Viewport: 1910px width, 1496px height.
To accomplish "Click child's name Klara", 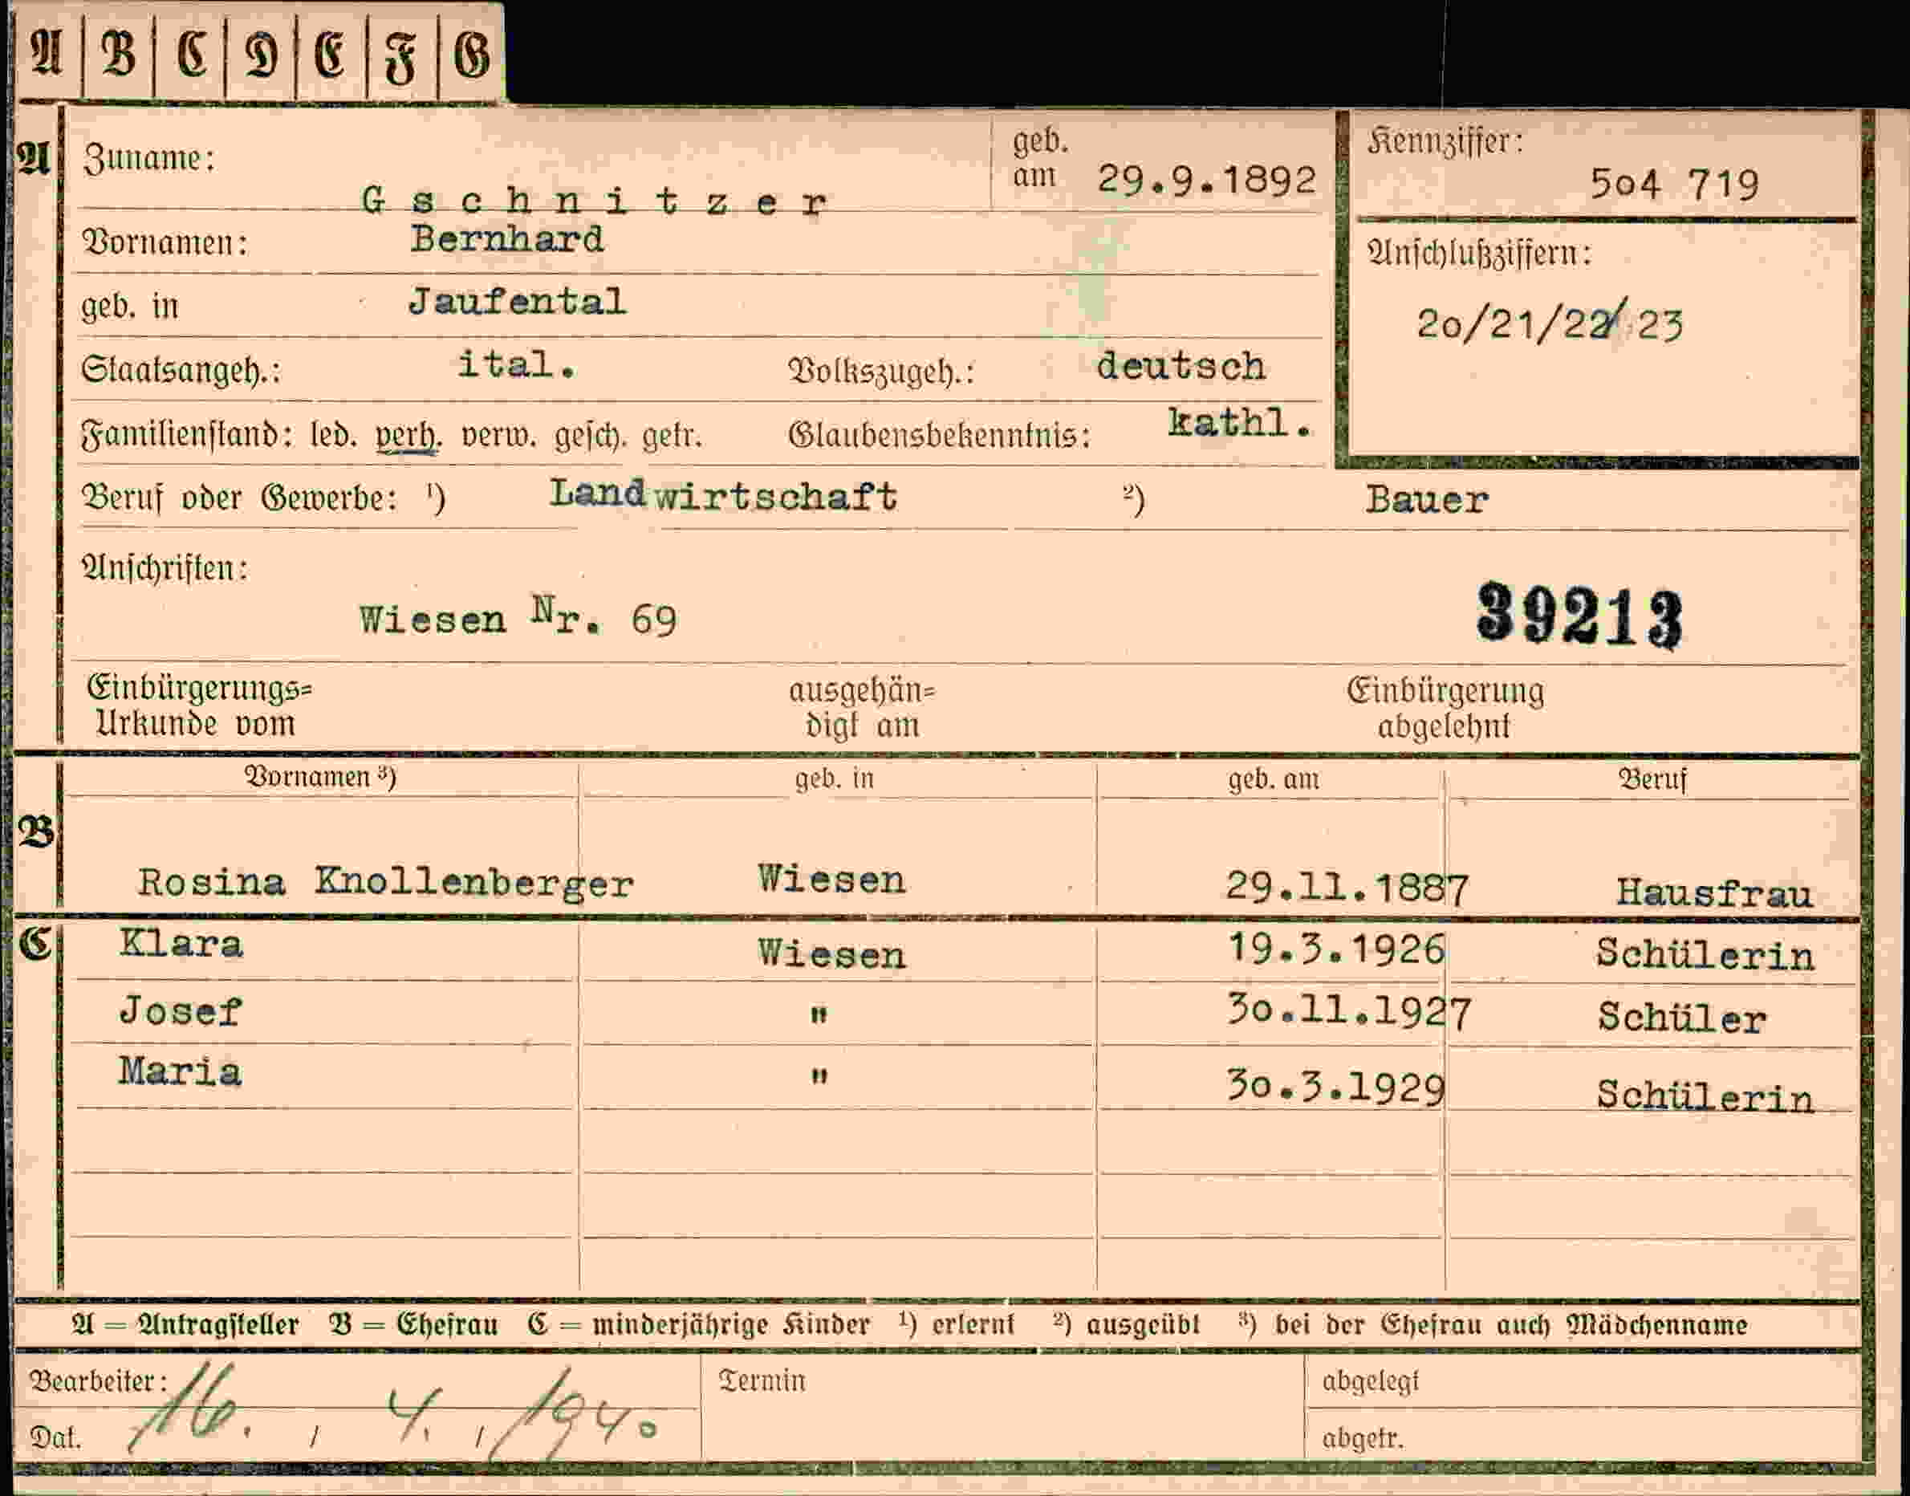I will (181, 944).
